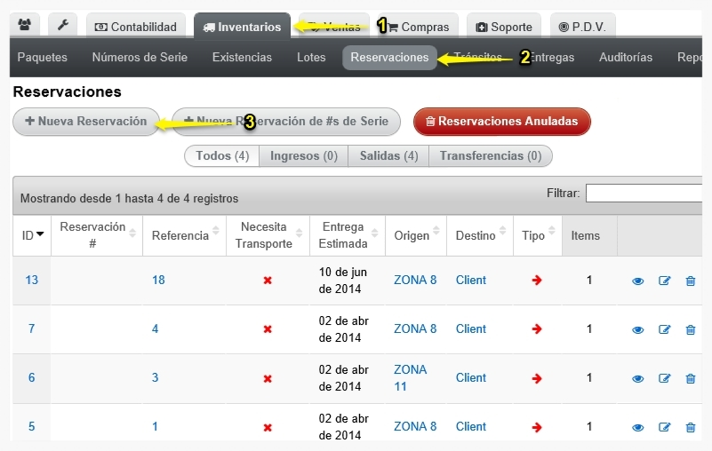Open the Compras tab
Image resolution: width=712 pixels, height=451 pixels.
pos(418,27)
